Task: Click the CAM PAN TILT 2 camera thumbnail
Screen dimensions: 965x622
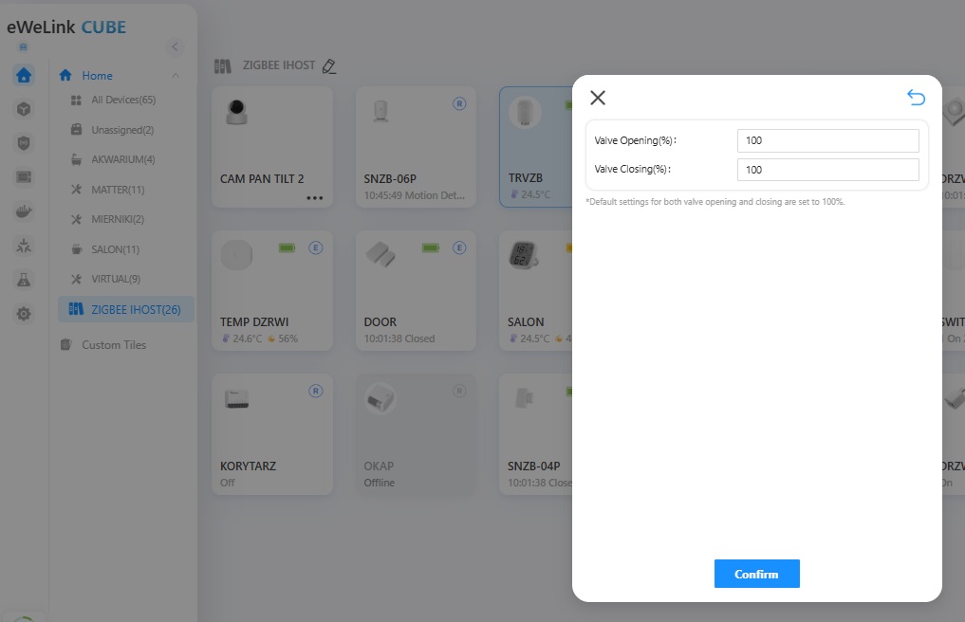Action: coord(236,112)
